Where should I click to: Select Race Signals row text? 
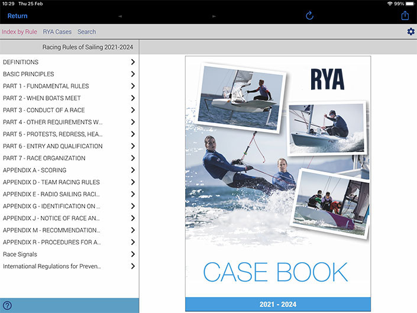pos(20,254)
